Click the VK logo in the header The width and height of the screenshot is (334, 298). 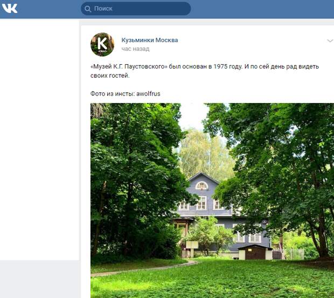(x=10, y=8)
